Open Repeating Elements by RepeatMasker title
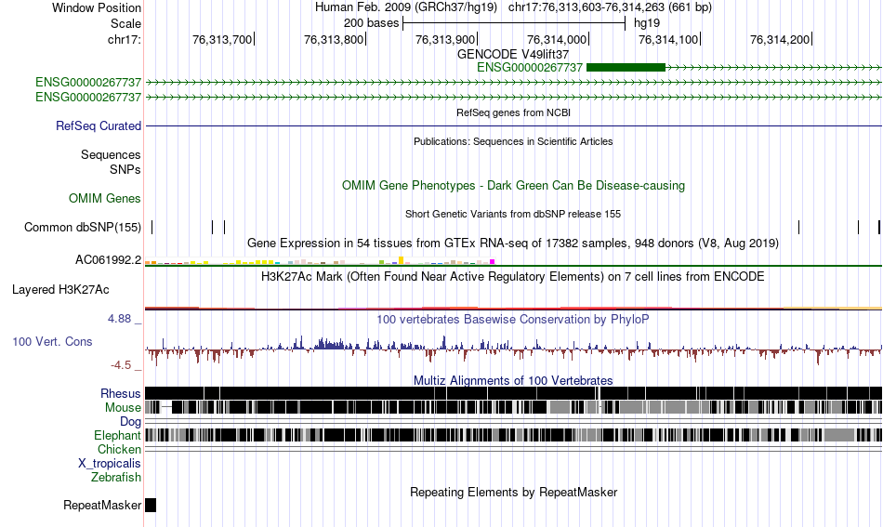This screenshot has height=527, width=883. pyautogui.click(x=513, y=492)
